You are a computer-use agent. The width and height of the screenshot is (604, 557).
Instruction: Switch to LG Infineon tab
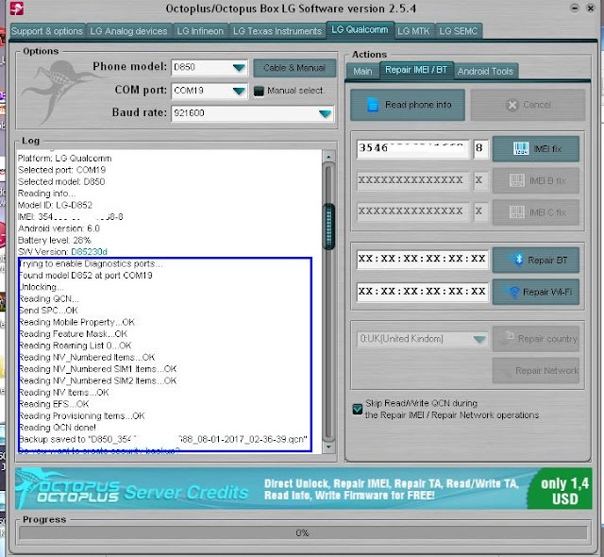coord(200,31)
